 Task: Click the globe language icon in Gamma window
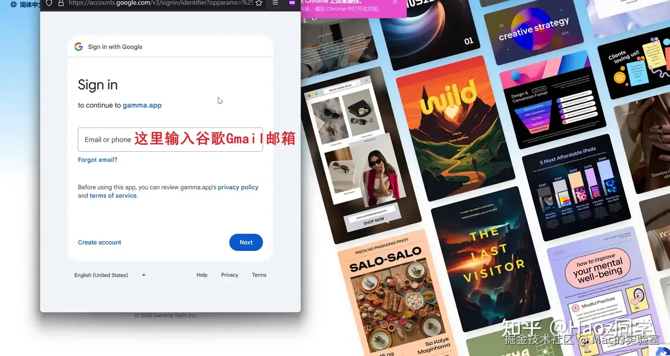13,5
